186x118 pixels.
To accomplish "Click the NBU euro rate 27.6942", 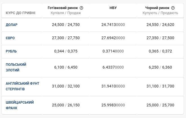I will pos(113,38).
